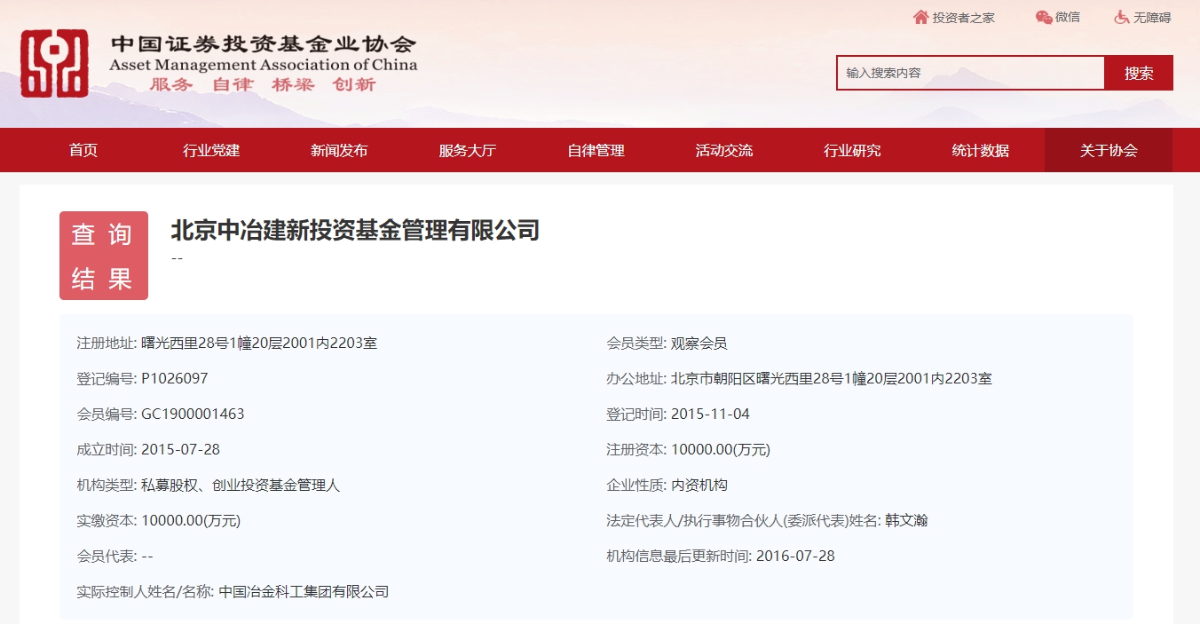Viewport: 1200px width, 624px height.
Task: Select registration number P1026097
Action: pos(175,379)
